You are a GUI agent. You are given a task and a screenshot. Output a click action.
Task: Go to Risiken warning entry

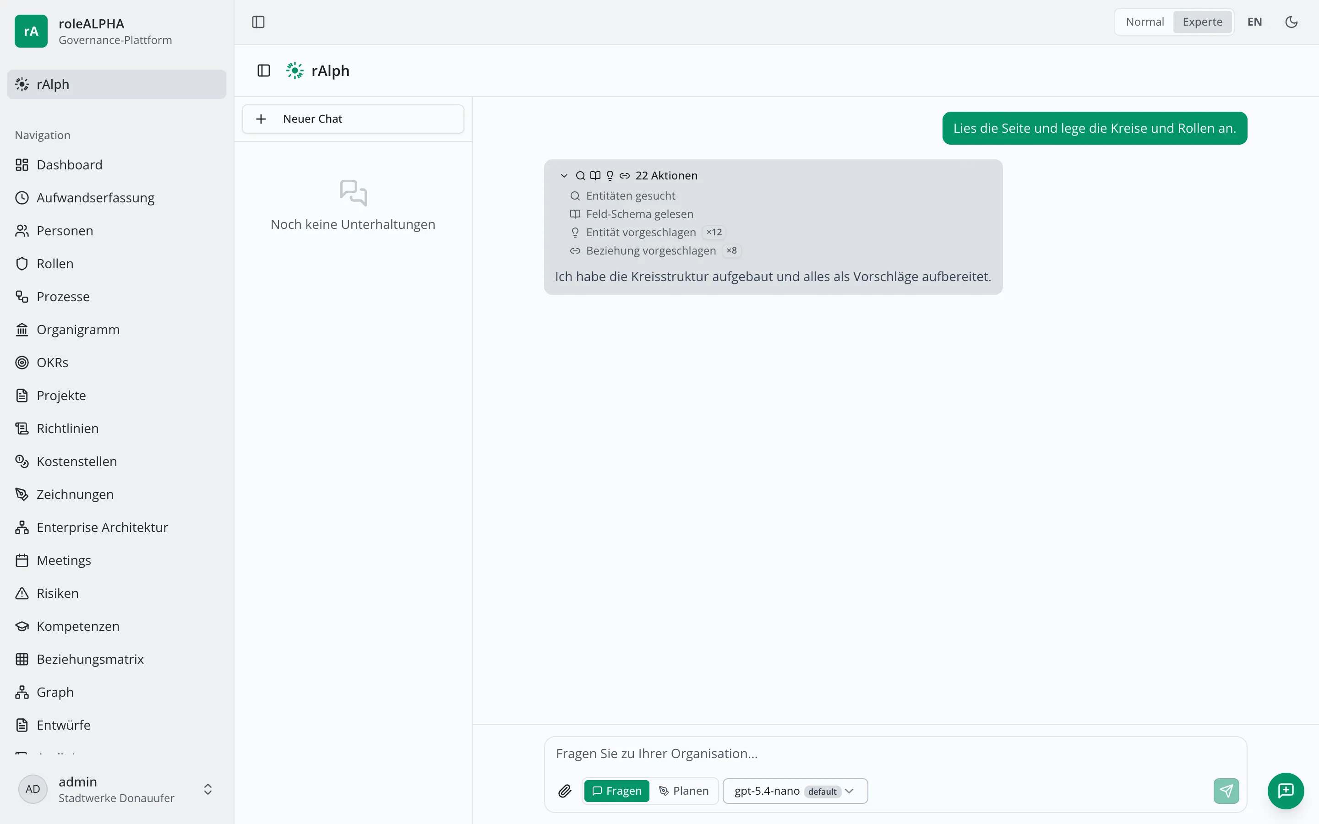pos(117,593)
